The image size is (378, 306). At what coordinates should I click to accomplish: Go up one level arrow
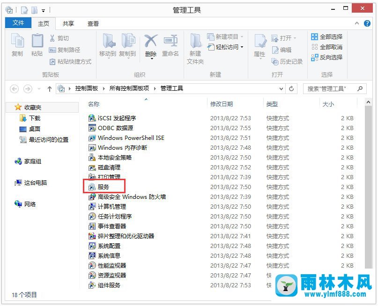[50, 89]
